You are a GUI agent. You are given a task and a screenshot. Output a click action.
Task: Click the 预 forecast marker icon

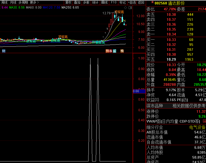point(107,51)
